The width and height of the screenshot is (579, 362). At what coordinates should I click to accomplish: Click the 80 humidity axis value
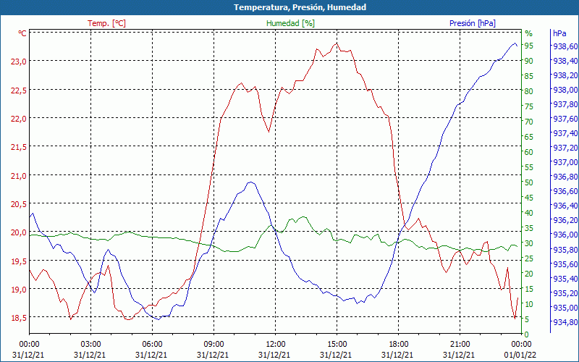point(529,91)
